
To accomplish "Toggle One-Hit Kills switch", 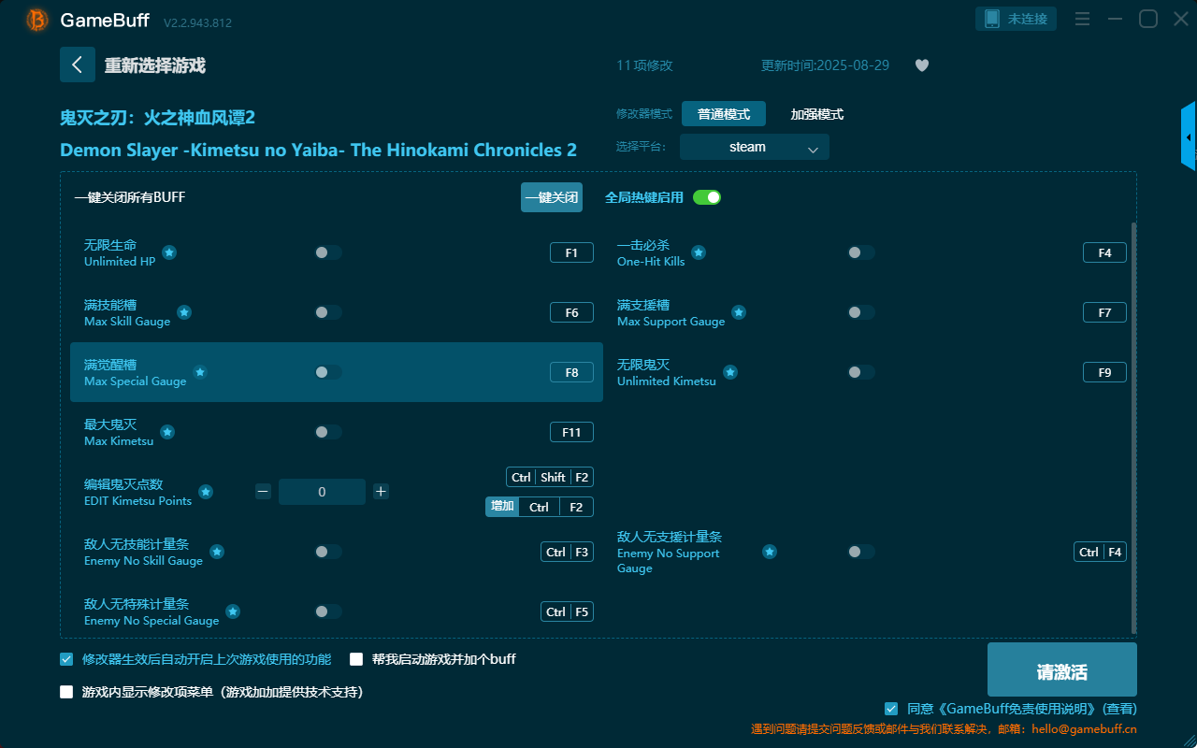I will pos(861,252).
